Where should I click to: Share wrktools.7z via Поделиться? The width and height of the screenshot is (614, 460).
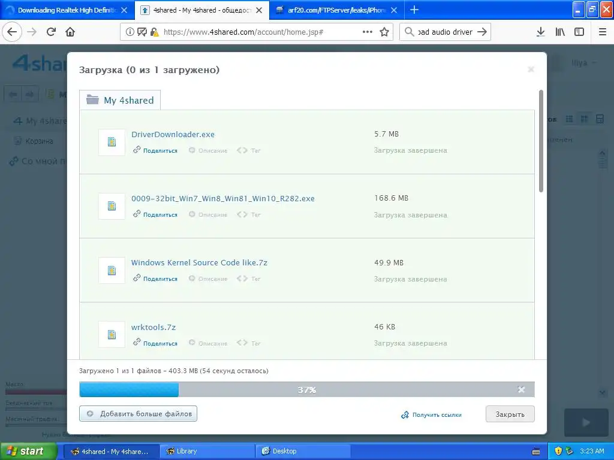point(155,343)
